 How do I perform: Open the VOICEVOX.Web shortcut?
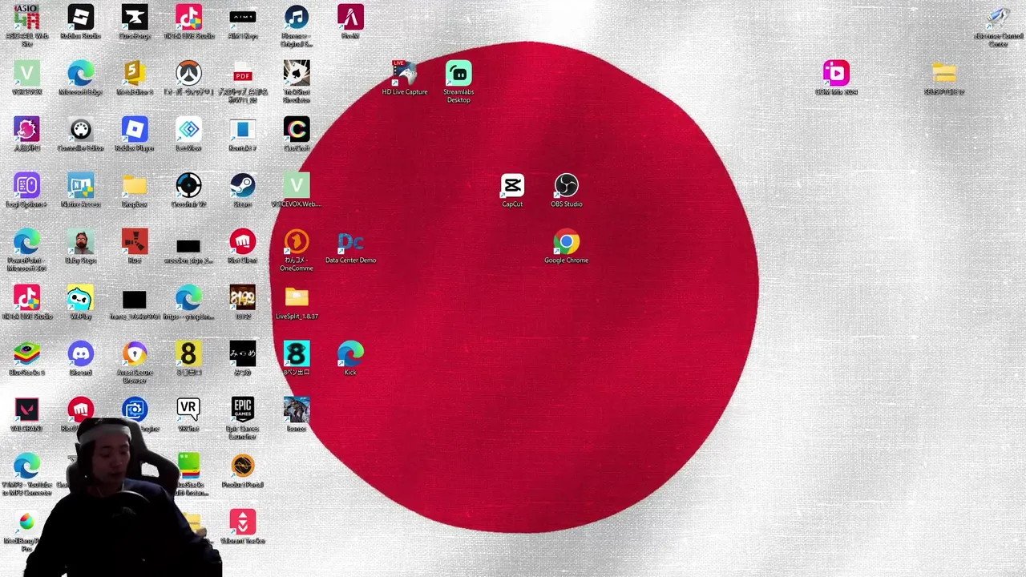click(x=297, y=186)
